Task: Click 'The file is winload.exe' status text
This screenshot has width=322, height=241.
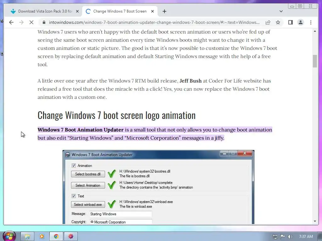Action: point(136,206)
